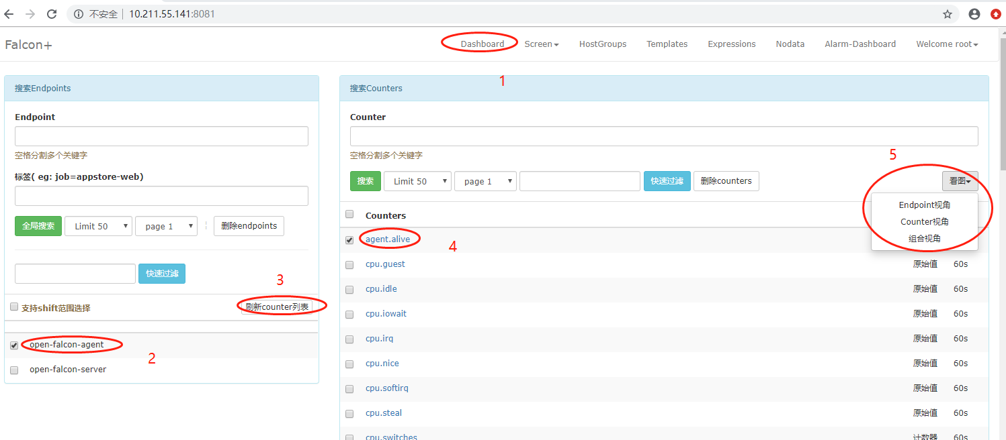Expand the Welcome root user menu
The height and width of the screenshot is (440, 1006).
[946, 44]
